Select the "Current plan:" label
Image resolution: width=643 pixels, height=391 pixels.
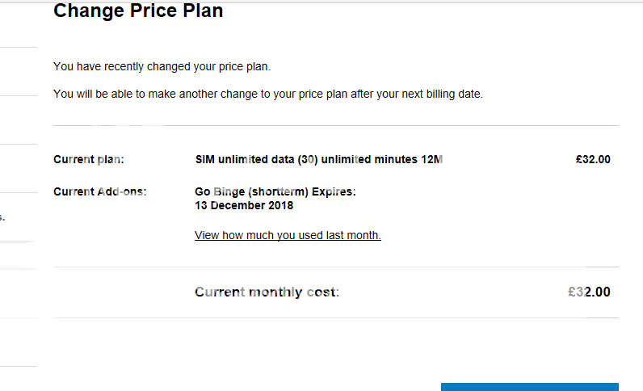[89, 159]
